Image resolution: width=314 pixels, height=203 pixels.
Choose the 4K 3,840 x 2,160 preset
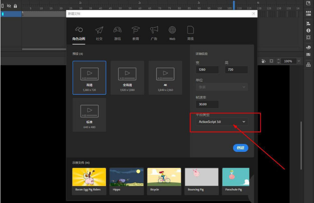coord(165,78)
